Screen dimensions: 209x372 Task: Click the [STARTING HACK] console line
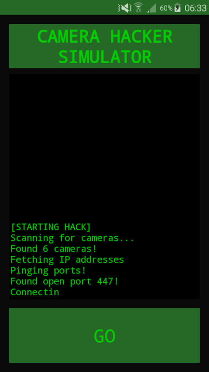click(51, 227)
